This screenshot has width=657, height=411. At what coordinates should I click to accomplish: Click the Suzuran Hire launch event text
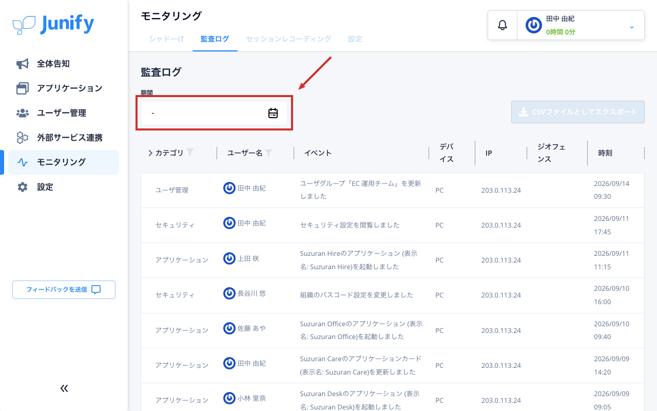(359, 260)
